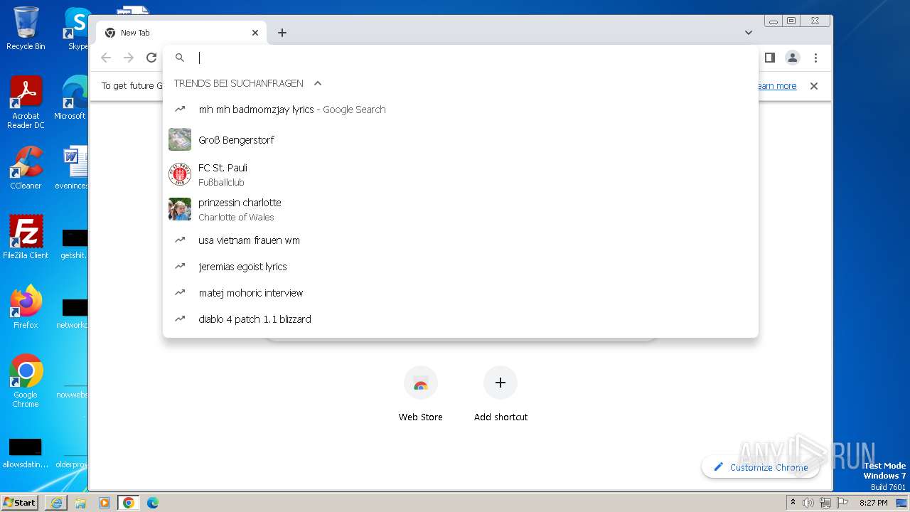This screenshot has width=910, height=512.
Task: Dismiss the infobar with the X
Action: pyautogui.click(x=814, y=86)
